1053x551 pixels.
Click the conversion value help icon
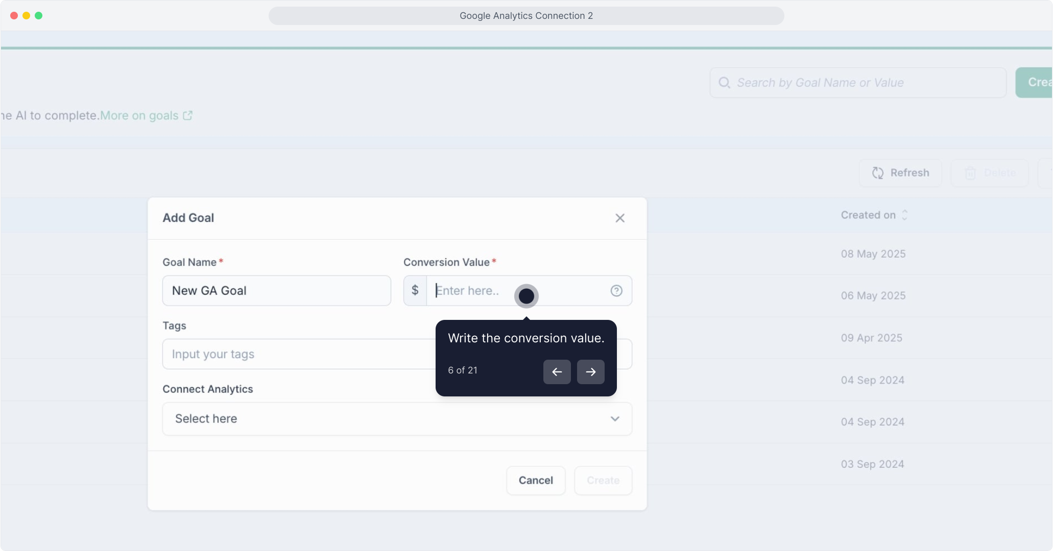pos(616,291)
